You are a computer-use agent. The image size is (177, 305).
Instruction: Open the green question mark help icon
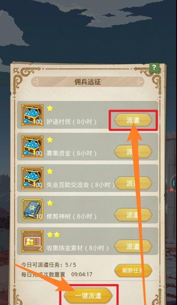154,68
